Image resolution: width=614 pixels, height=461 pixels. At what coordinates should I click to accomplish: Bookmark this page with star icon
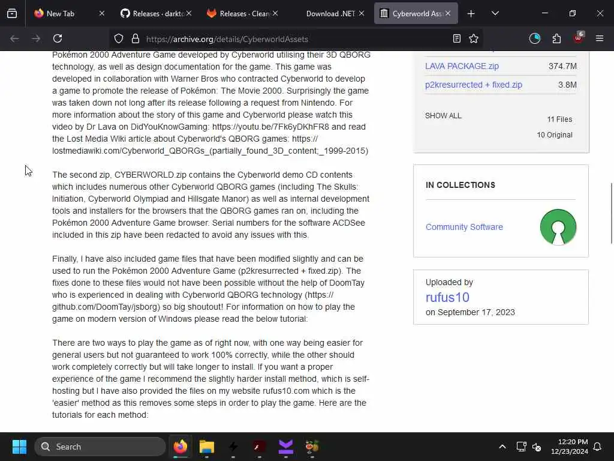coord(474,38)
